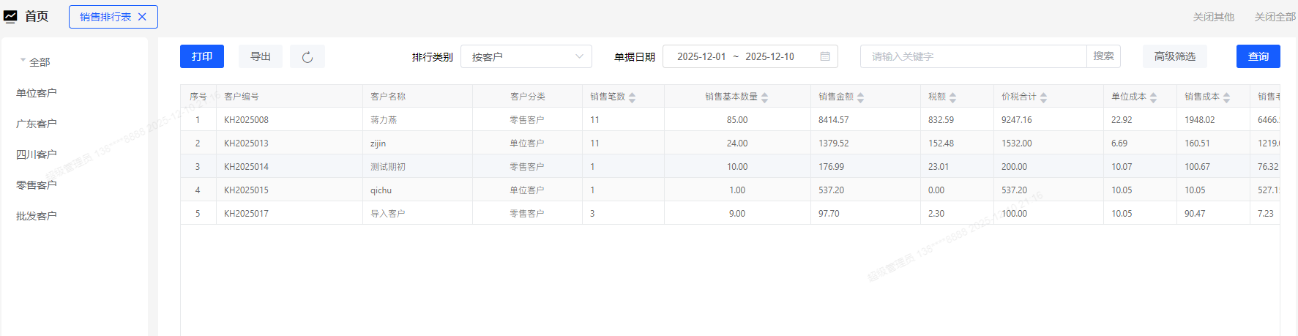The width and height of the screenshot is (1298, 336).
Task: Close the 销售排行表 tab
Action: (x=143, y=17)
